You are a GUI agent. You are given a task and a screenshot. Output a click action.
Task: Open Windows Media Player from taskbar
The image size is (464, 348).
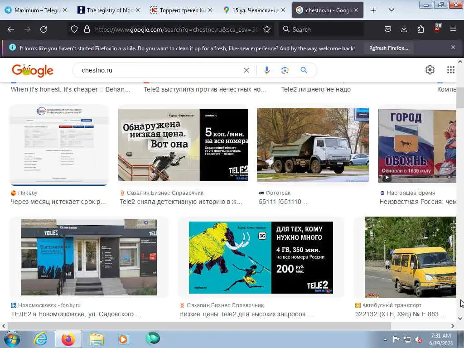(124, 339)
